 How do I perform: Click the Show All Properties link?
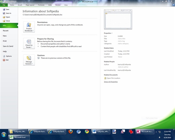[111, 82]
